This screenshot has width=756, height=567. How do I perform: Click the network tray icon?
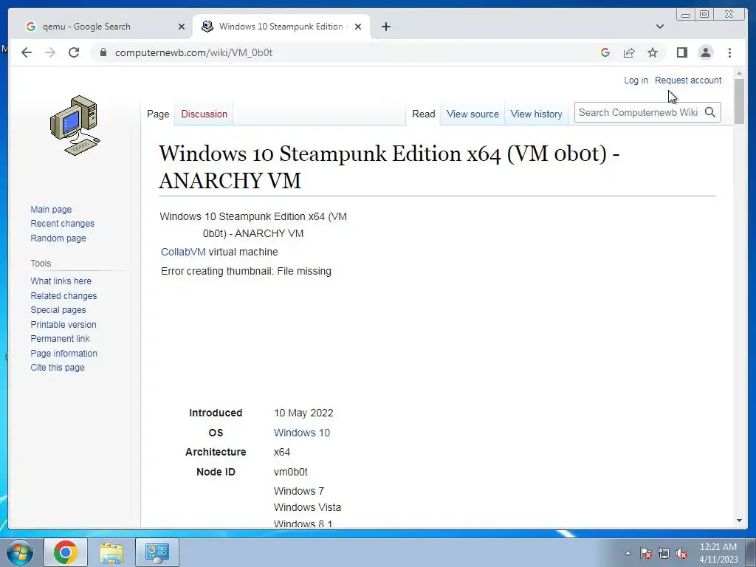[x=664, y=553]
